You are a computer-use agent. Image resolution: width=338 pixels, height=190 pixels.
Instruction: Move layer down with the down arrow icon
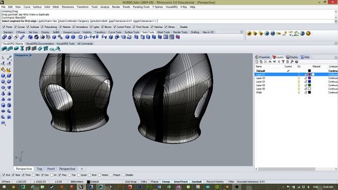[275, 62]
